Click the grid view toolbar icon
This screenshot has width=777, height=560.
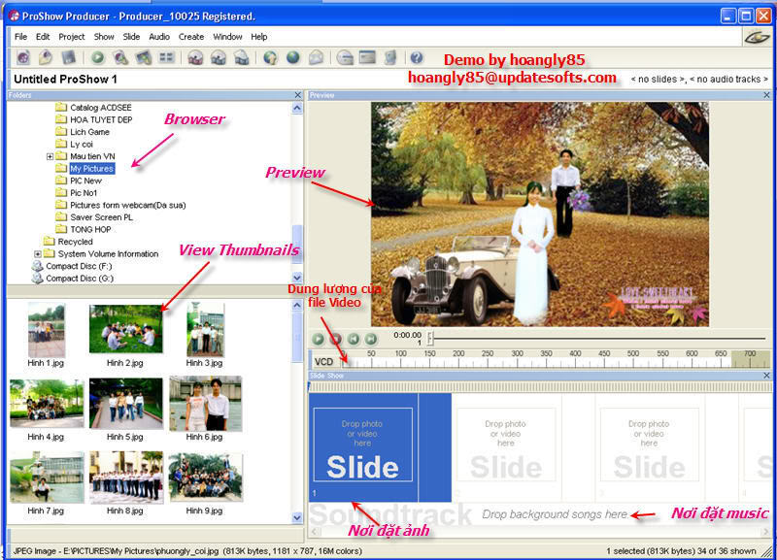[x=166, y=58]
